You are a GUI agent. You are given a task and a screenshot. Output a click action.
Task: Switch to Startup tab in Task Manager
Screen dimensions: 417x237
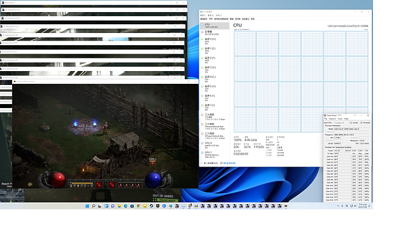pos(232,19)
